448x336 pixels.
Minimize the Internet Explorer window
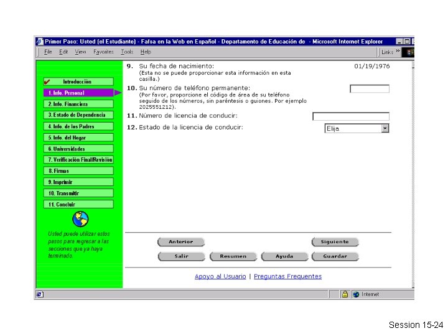pyautogui.click(x=399, y=42)
